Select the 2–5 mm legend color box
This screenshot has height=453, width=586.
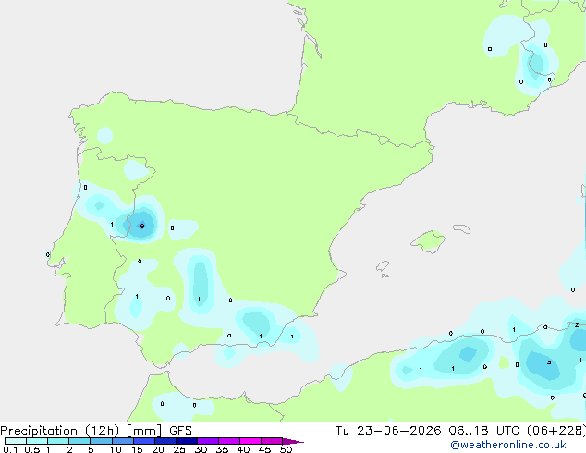point(79,441)
